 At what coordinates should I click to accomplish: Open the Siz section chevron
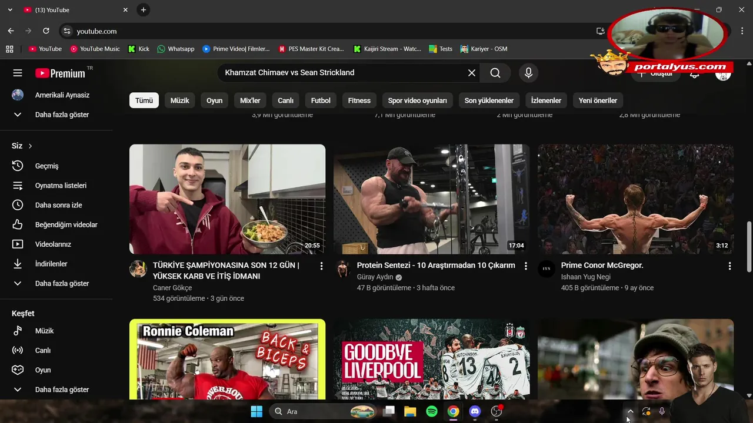pyautogui.click(x=30, y=146)
